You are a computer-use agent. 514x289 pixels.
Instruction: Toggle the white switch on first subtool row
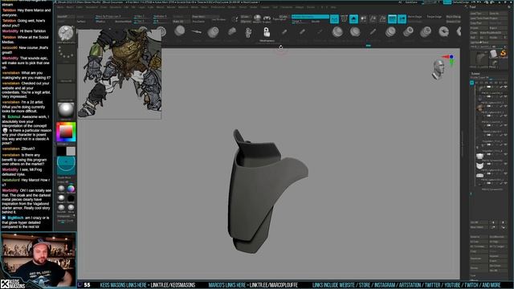[489, 88]
